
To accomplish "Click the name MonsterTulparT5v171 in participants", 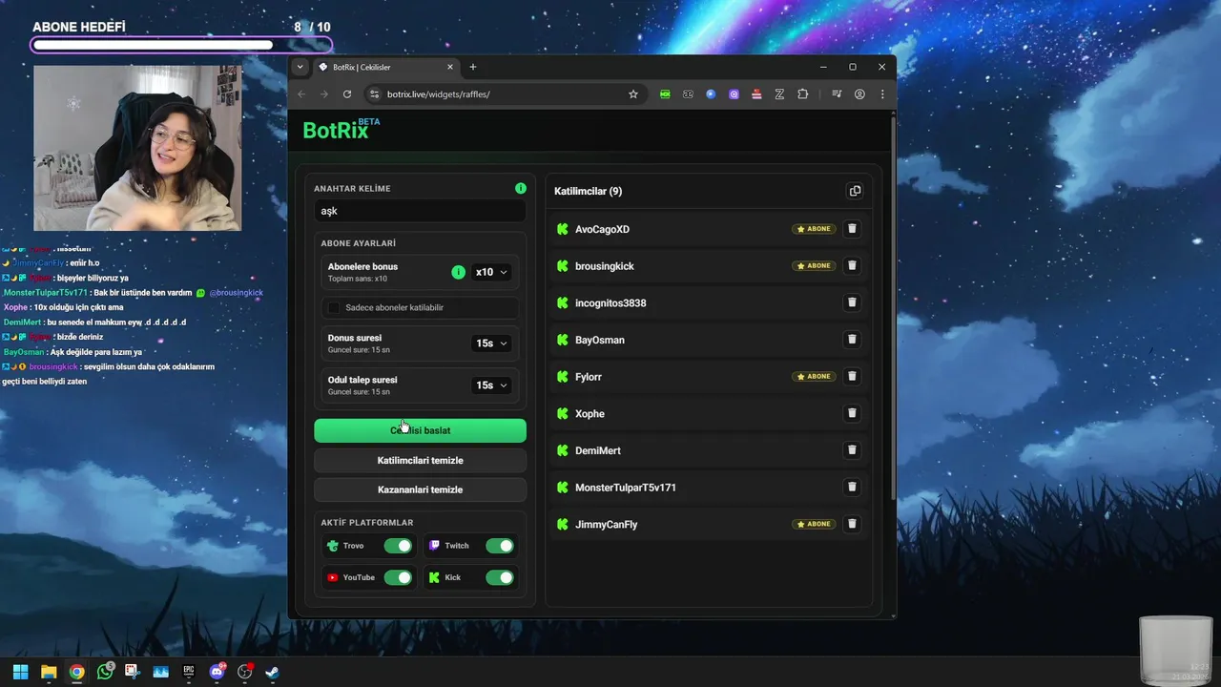I will click(626, 488).
